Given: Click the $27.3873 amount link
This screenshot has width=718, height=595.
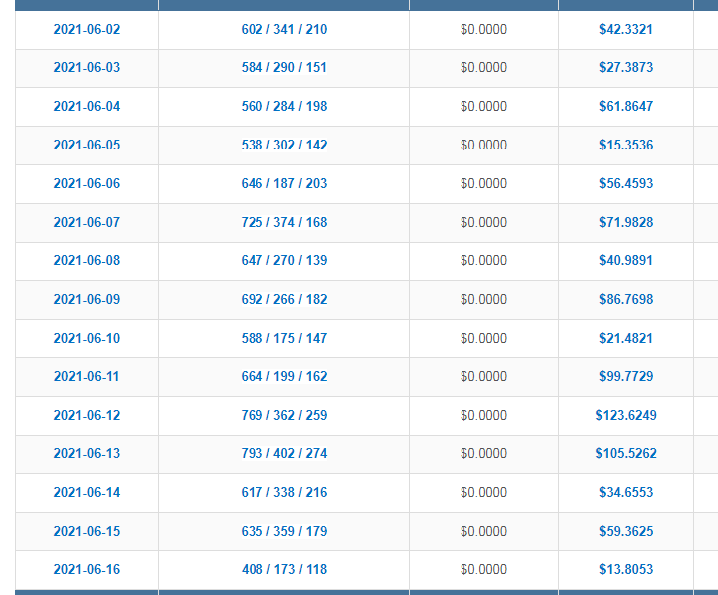Looking at the screenshot, I should (x=626, y=67).
